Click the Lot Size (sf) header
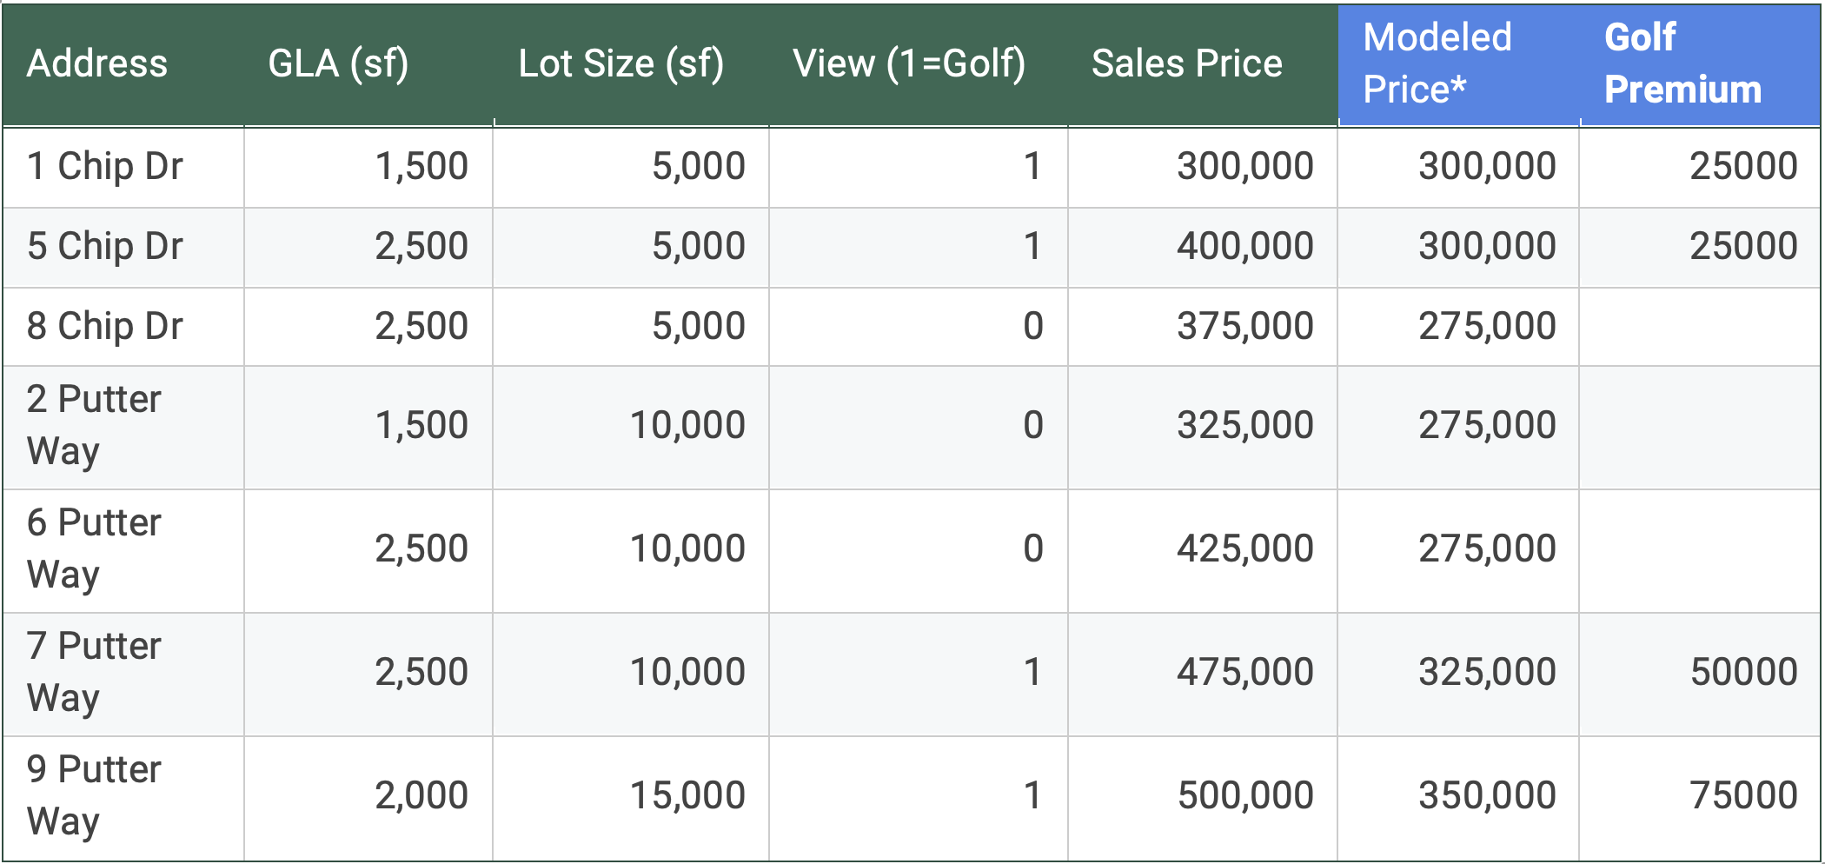Screen dimensions: 1825x864 [x=620, y=63]
